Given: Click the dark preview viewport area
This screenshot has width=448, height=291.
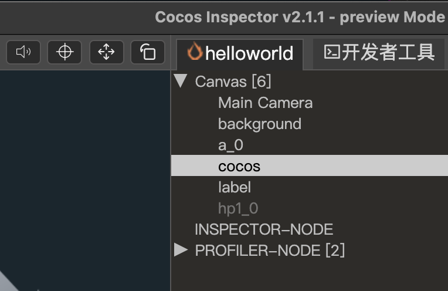Looking at the screenshot, I should [x=82, y=176].
